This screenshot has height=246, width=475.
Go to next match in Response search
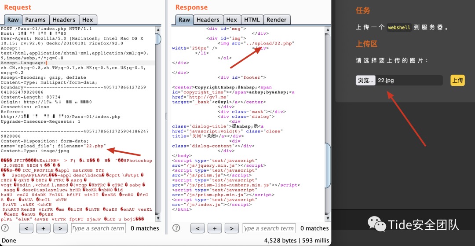(x=232, y=228)
